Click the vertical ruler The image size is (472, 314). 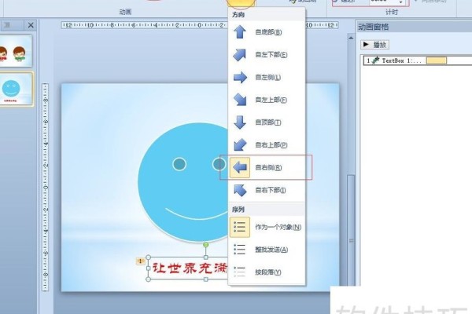pyautogui.click(x=45, y=187)
